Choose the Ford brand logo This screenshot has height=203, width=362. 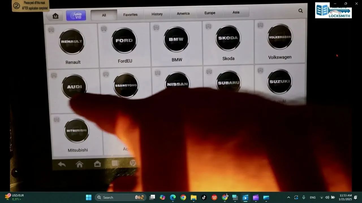coord(124,41)
